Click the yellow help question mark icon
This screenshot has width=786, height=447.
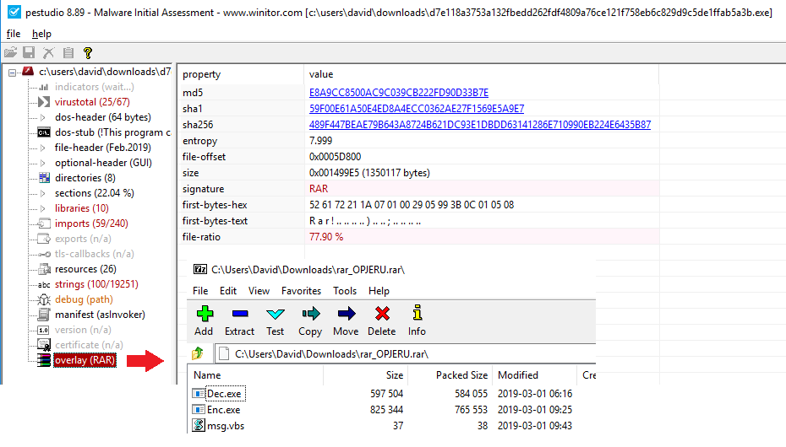click(87, 53)
